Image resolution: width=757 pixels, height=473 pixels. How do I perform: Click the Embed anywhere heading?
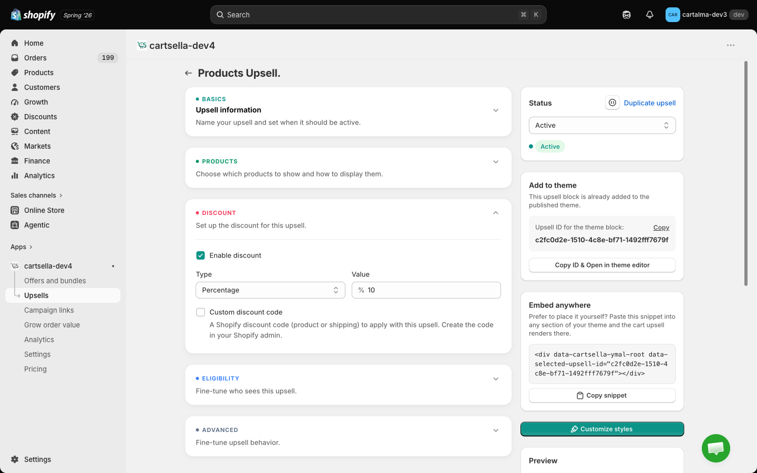(560, 305)
